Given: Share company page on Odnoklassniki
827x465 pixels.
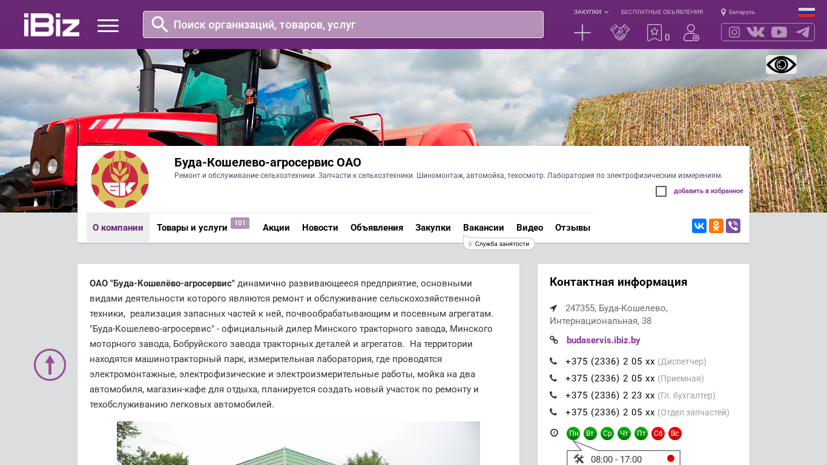Looking at the screenshot, I should point(716,226).
